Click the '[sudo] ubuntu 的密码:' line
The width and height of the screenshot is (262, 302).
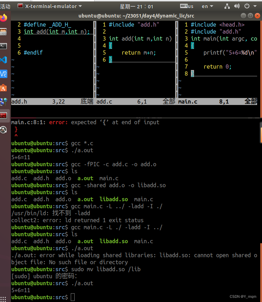(x=44, y=276)
